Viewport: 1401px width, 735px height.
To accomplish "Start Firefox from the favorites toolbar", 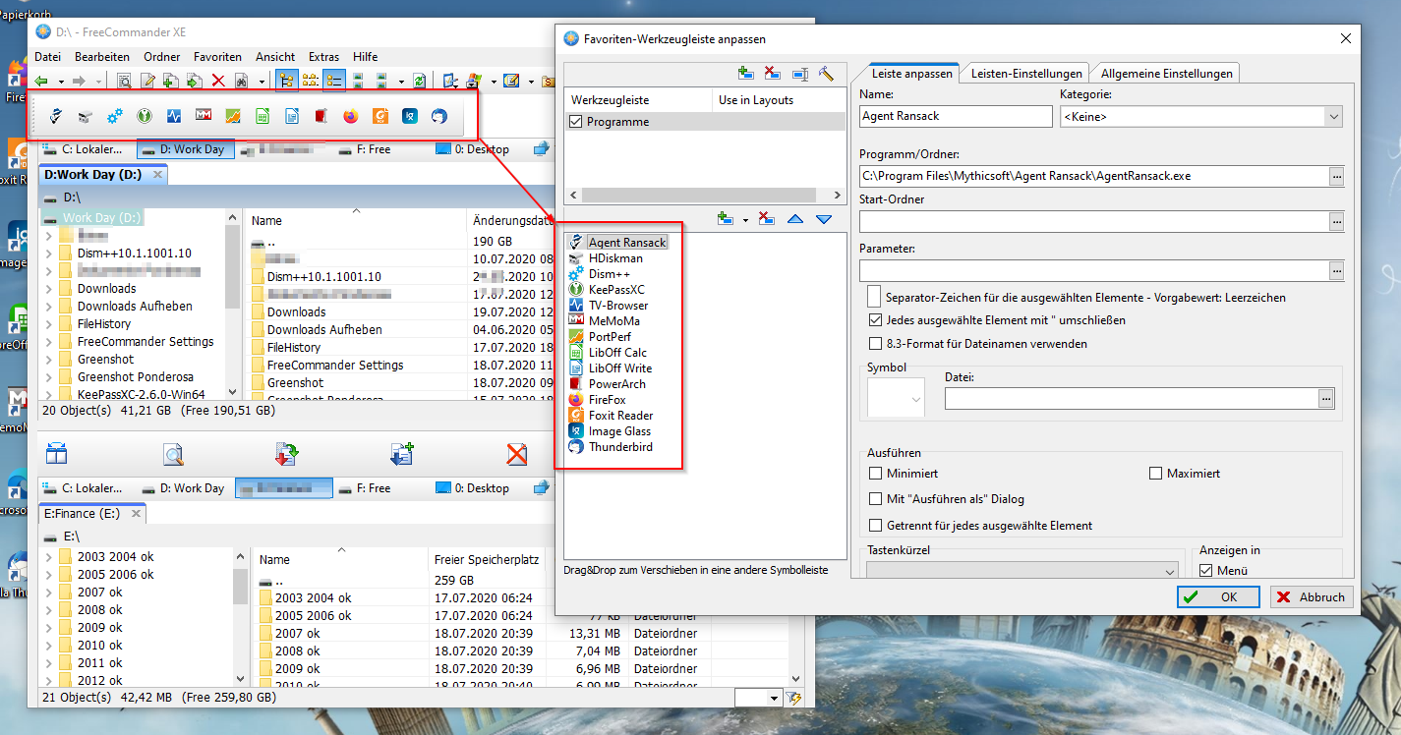I will tap(351, 116).
